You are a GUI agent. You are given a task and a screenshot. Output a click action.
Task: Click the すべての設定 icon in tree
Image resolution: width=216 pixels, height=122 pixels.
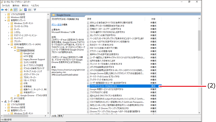coord(12,98)
